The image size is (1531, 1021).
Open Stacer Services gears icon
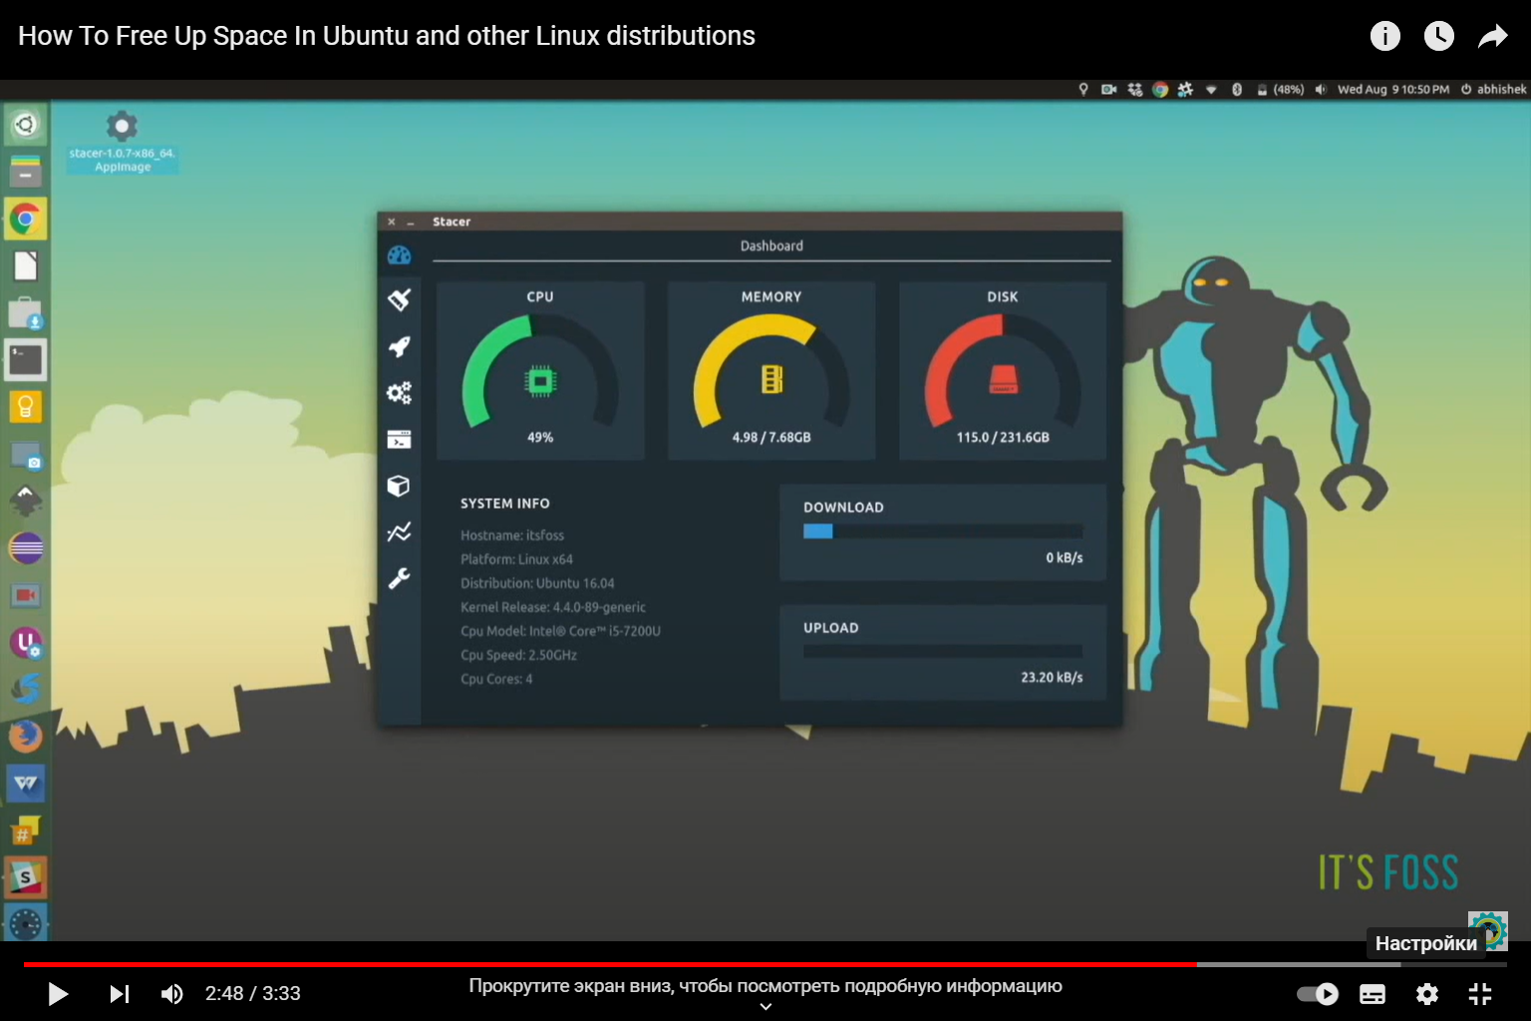400,393
